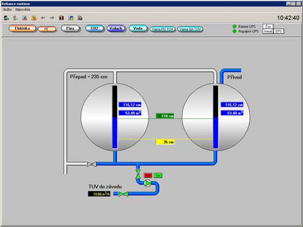Open the Elektrika screen button
Viewport: 303px width, 227px height.
point(22,28)
